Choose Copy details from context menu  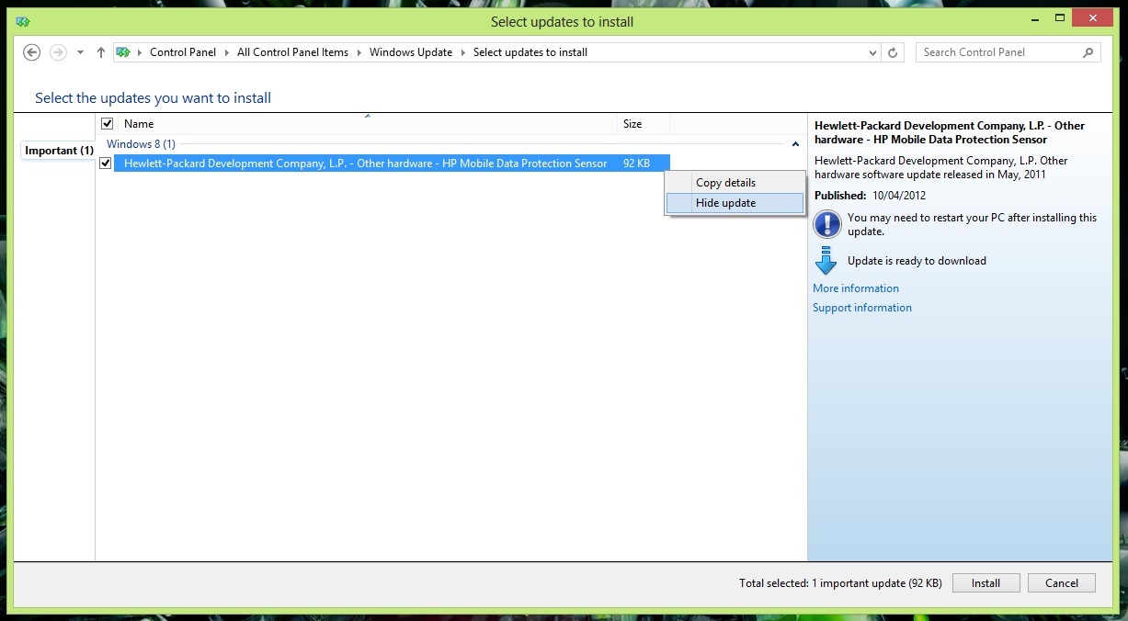(735, 183)
